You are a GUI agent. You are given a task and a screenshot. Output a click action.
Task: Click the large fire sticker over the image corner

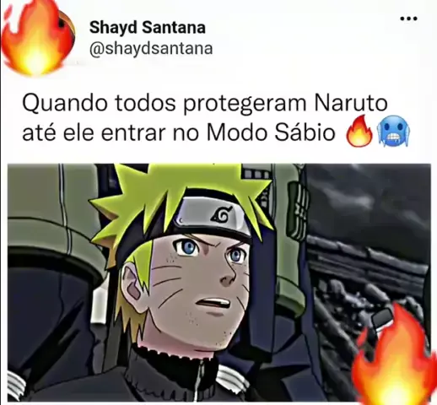(394, 356)
